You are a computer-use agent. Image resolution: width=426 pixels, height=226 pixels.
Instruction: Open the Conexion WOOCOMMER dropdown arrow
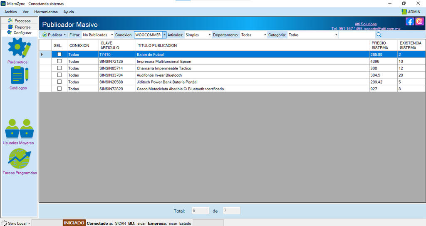(164, 35)
